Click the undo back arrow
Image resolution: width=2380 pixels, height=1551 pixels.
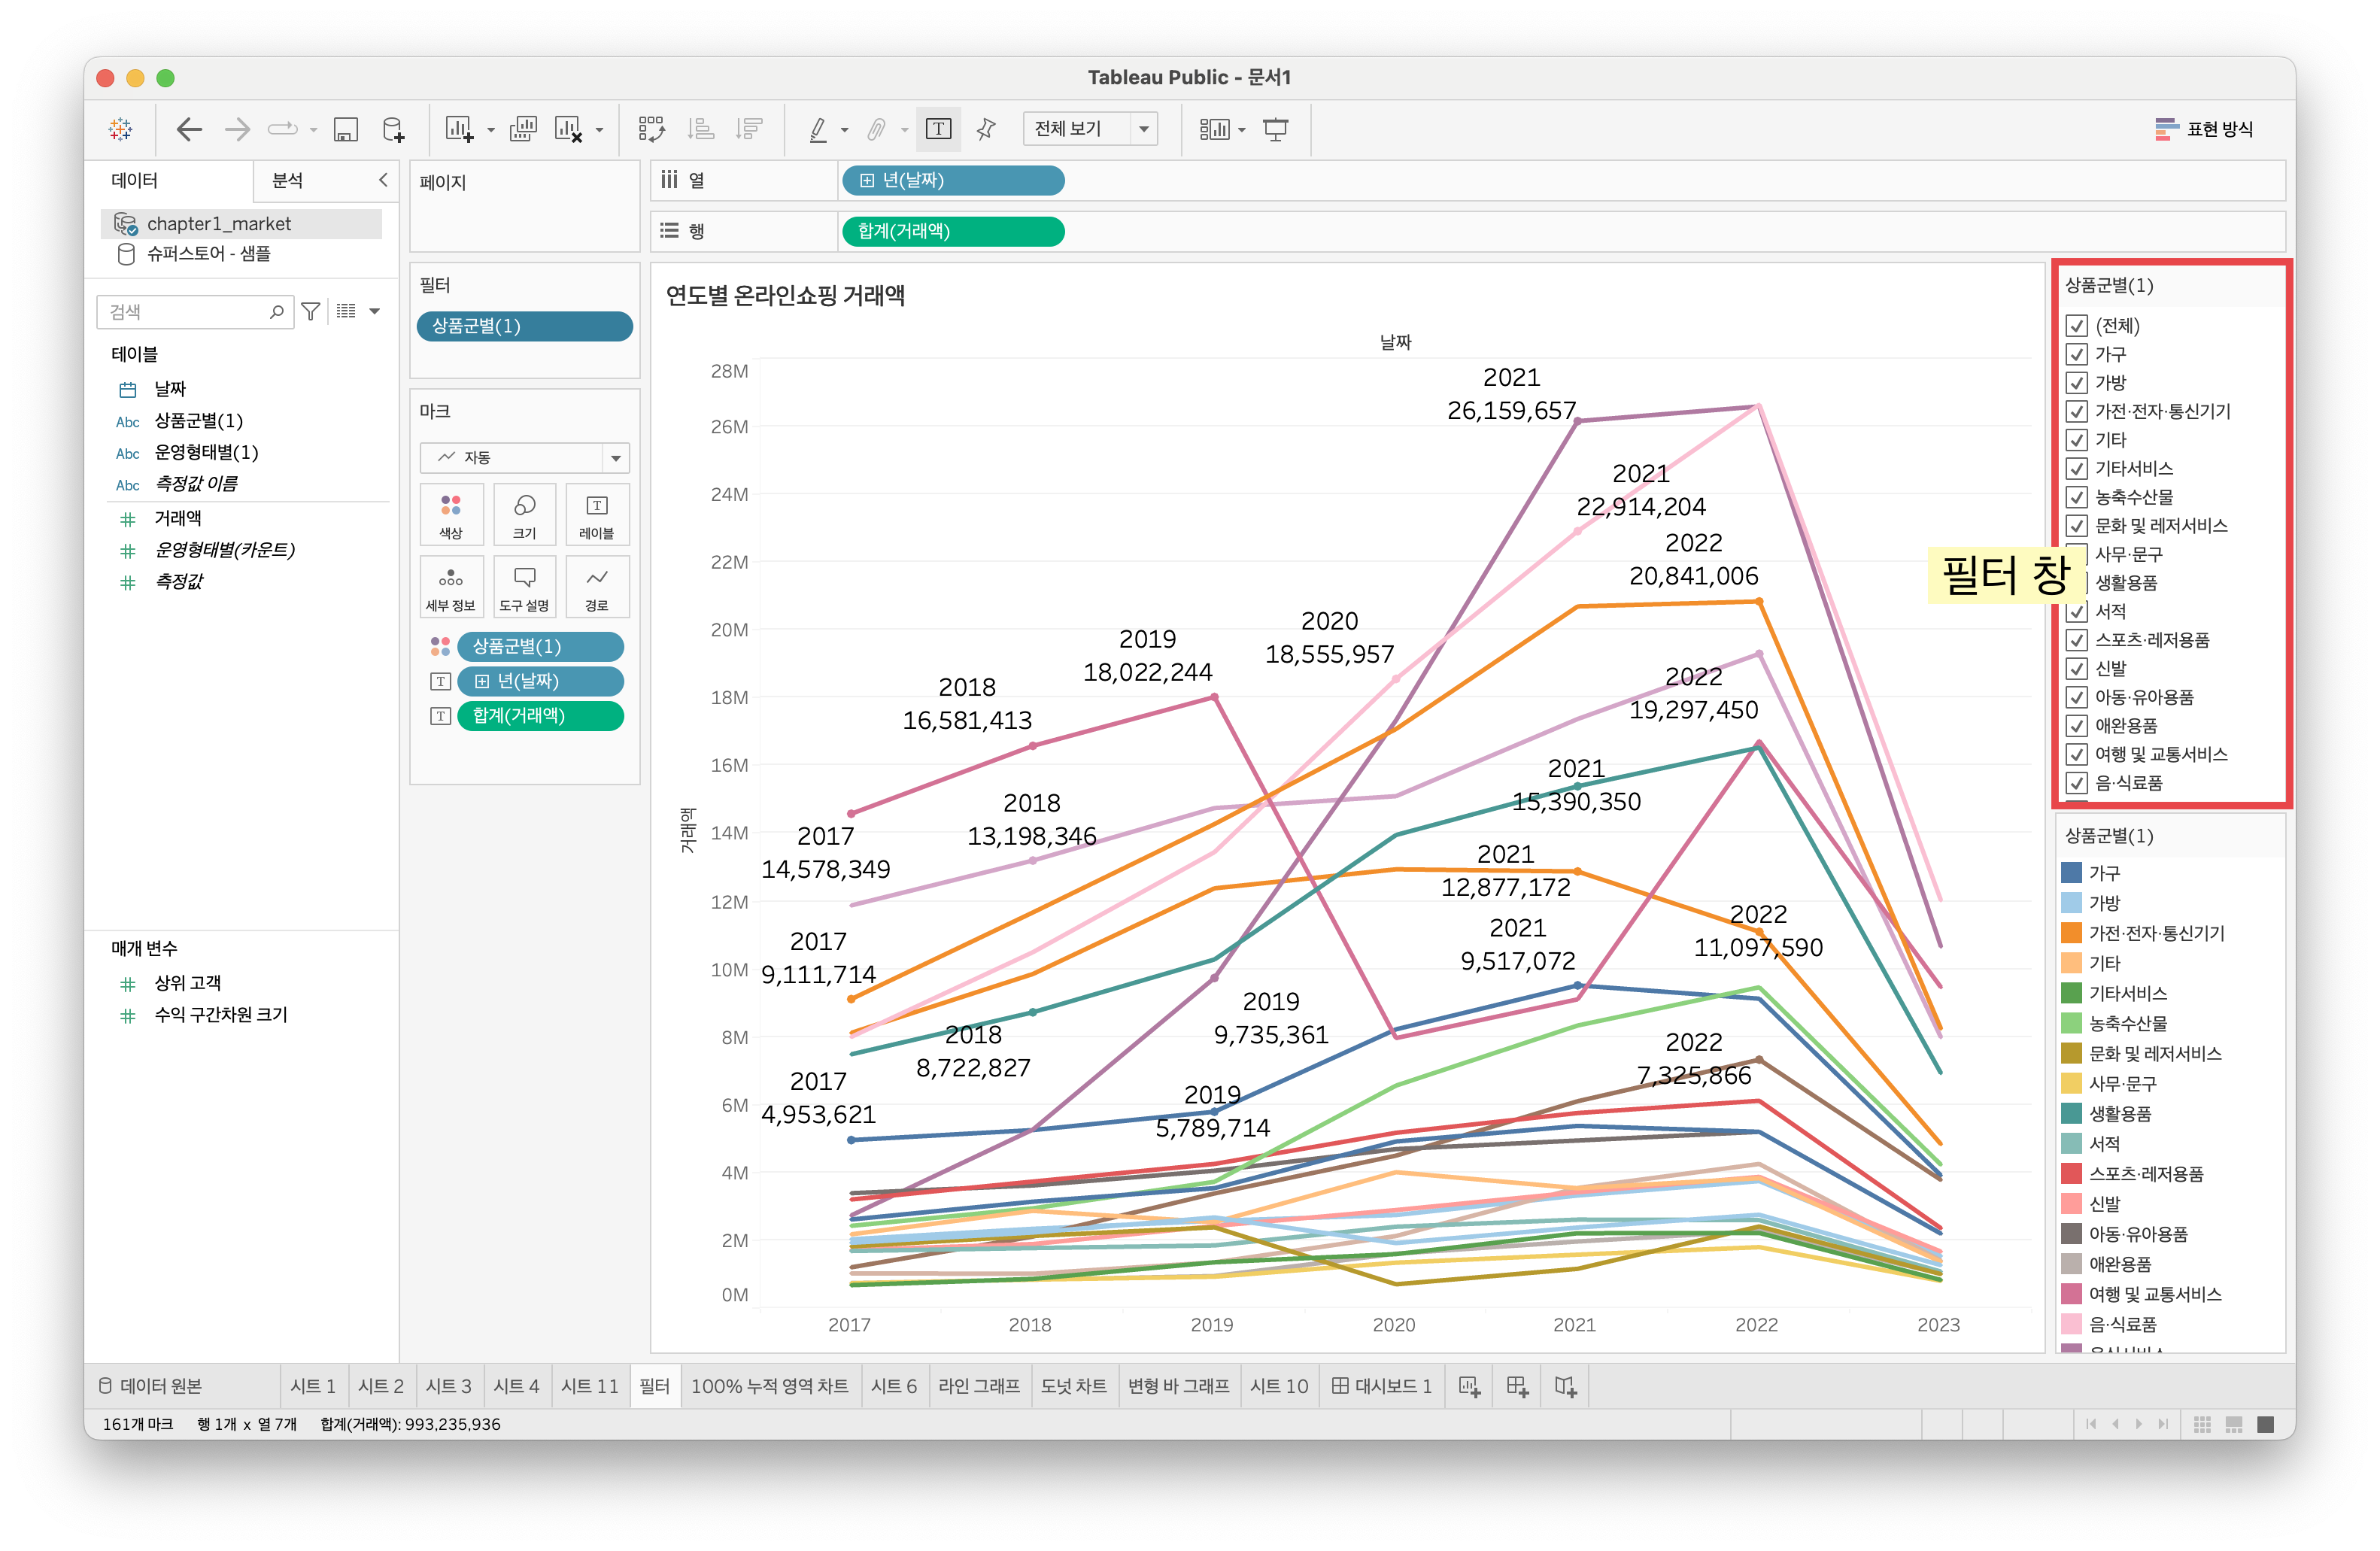[x=188, y=129]
